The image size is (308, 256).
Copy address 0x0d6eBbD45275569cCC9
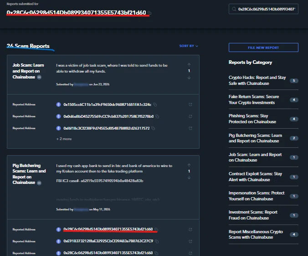[x=157, y=116]
